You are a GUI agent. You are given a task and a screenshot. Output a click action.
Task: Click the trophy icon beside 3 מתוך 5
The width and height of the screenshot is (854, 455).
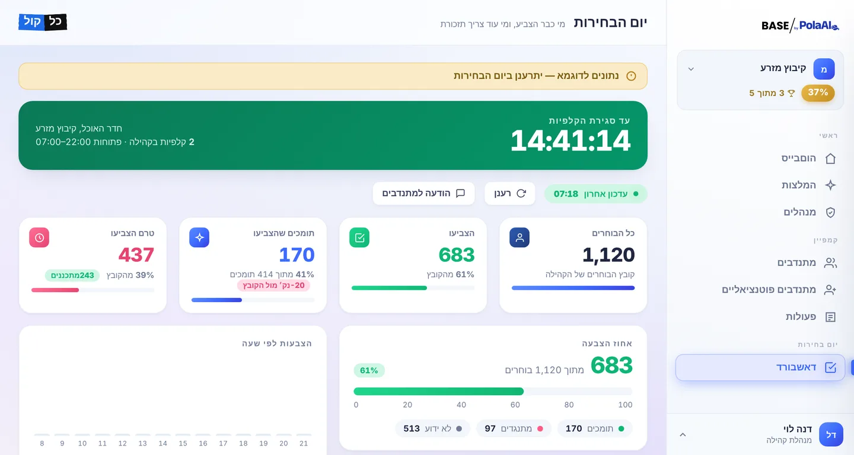791,93
